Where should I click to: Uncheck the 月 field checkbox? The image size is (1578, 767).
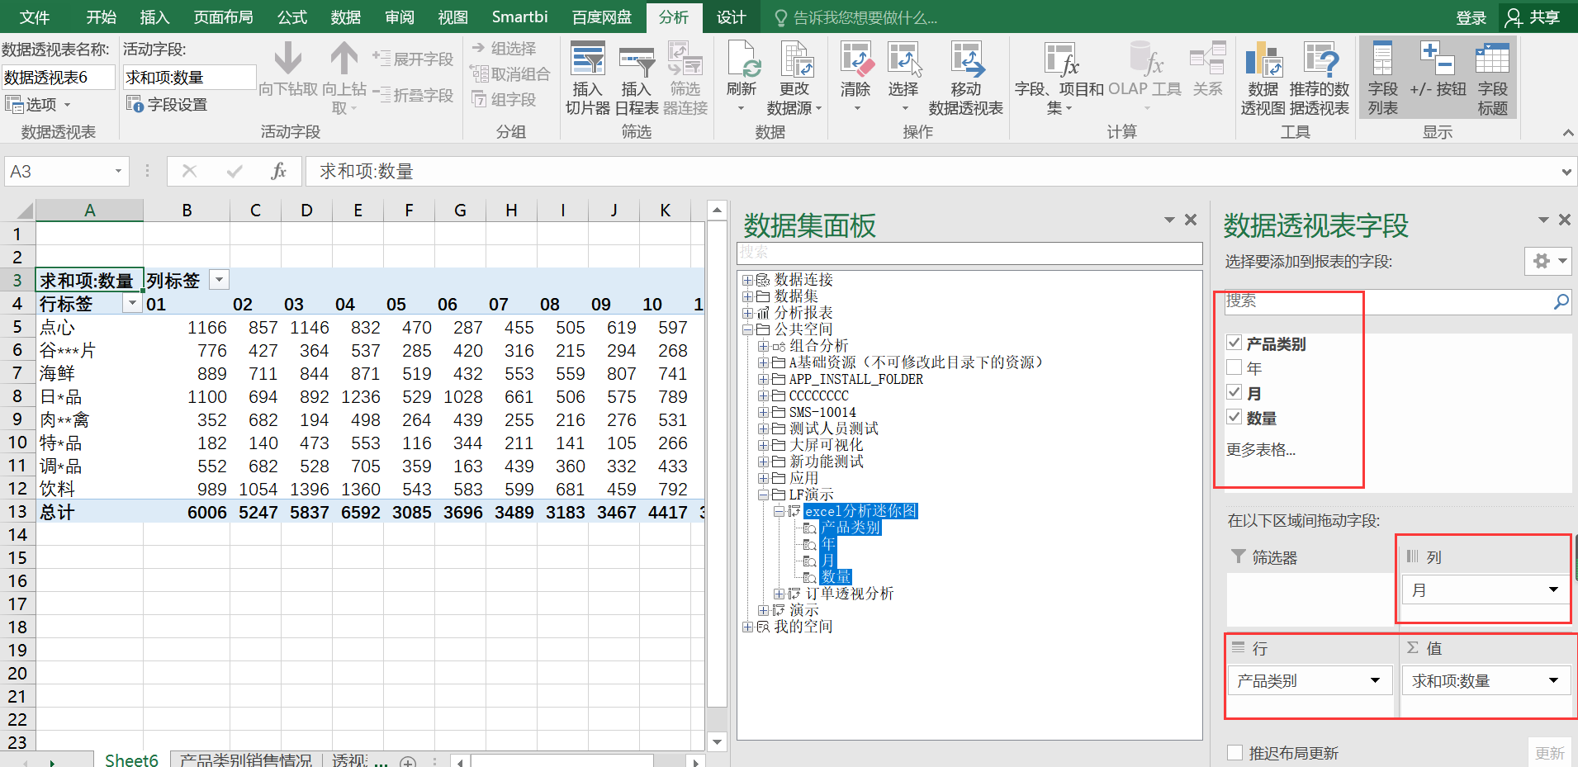[1234, 392]
